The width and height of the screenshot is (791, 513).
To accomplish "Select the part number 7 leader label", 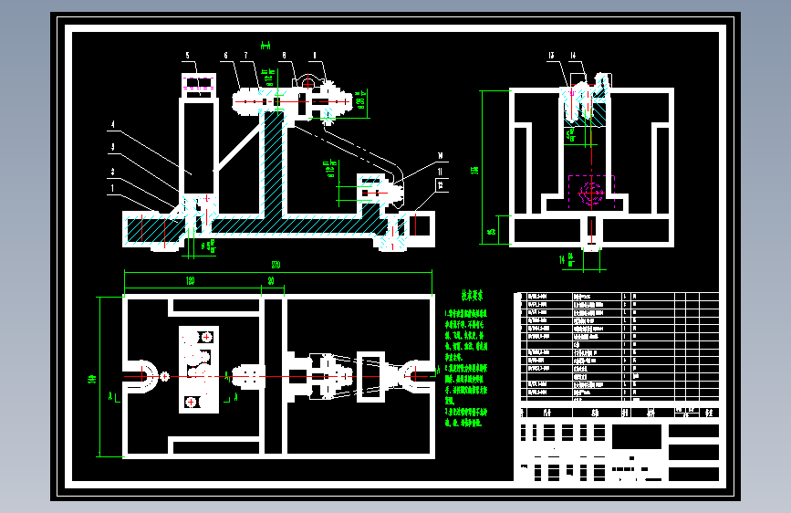I will coord(245,56).
